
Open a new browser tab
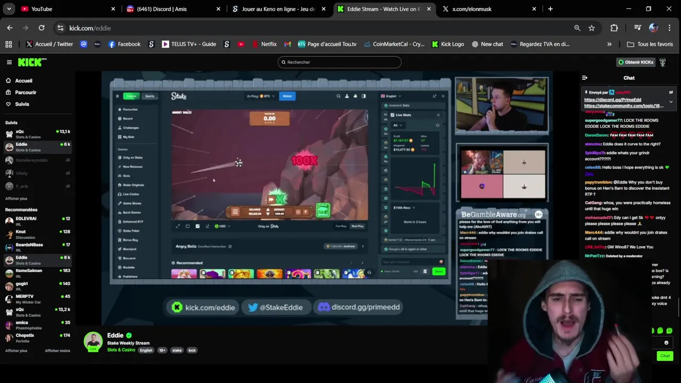(550, 9)
